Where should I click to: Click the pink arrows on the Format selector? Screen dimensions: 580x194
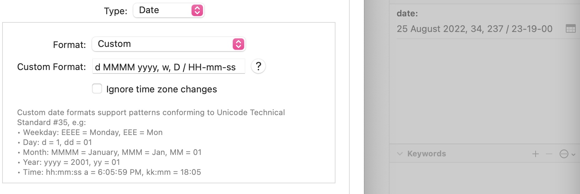(x=238, y=44)
